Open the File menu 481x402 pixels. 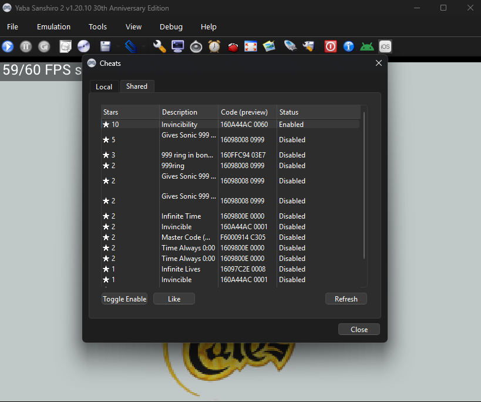click(12, 27)
